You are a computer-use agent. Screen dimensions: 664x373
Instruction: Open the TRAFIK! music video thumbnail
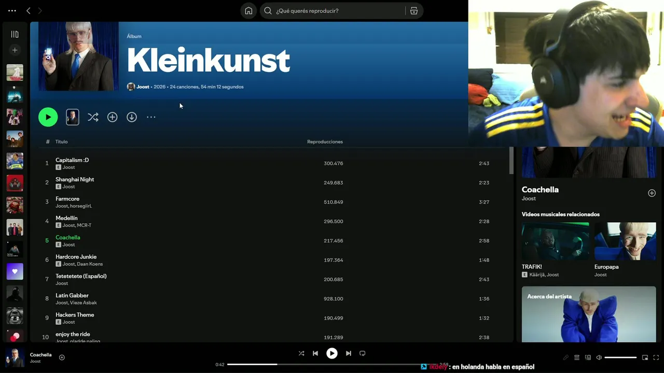[555, 241]
